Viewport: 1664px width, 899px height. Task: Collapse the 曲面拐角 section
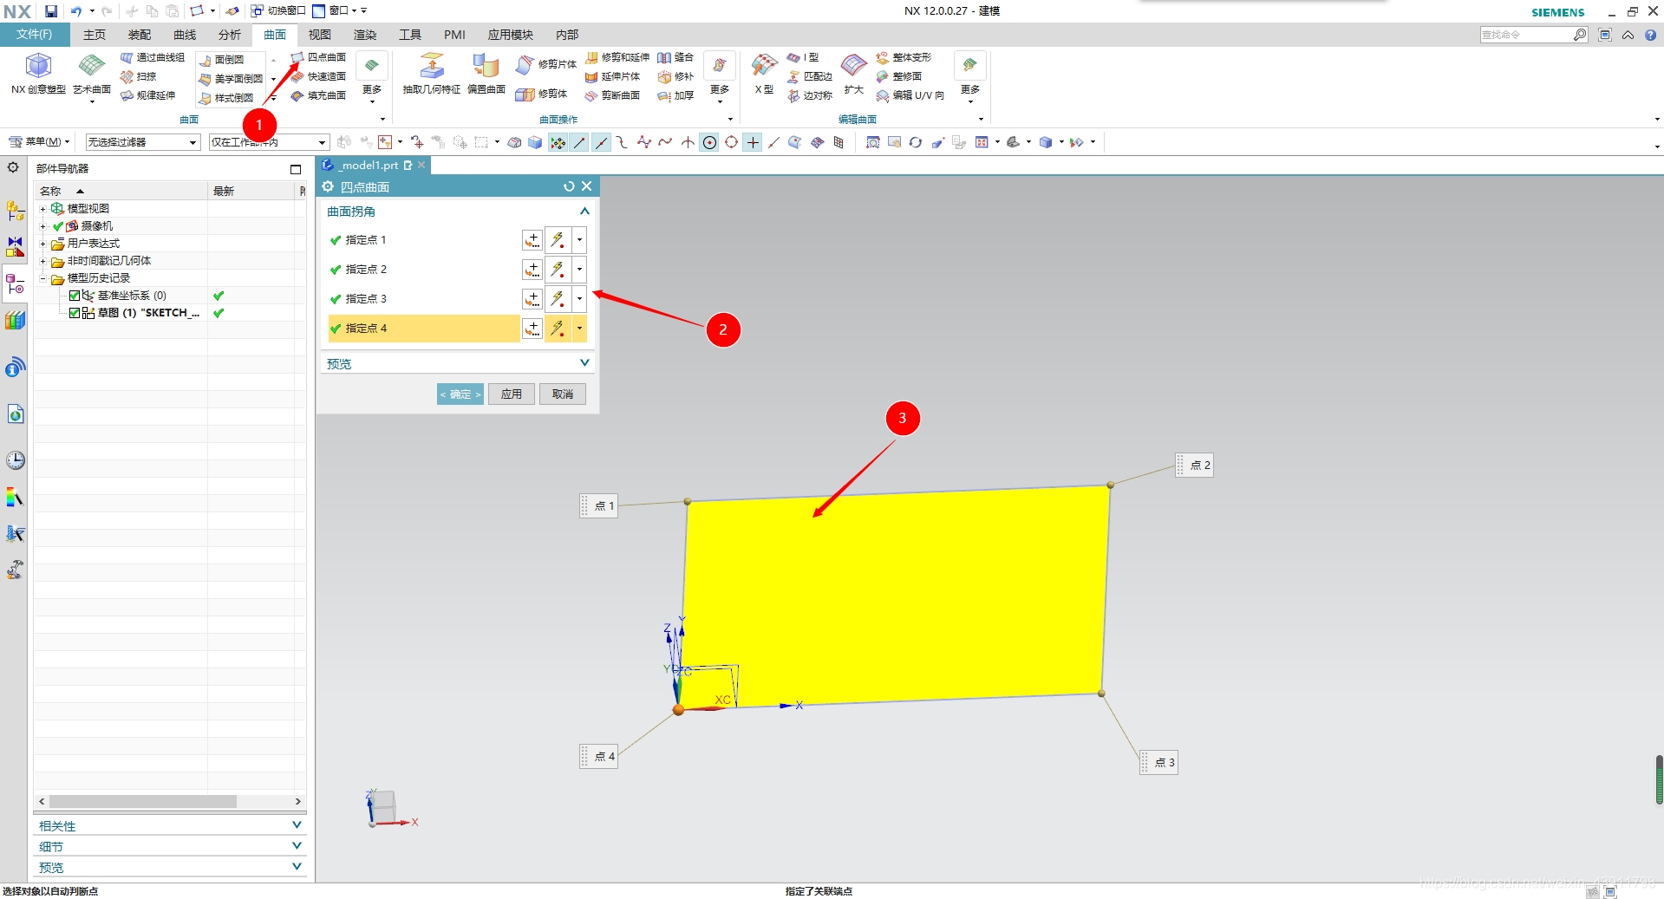coord(584,211)
